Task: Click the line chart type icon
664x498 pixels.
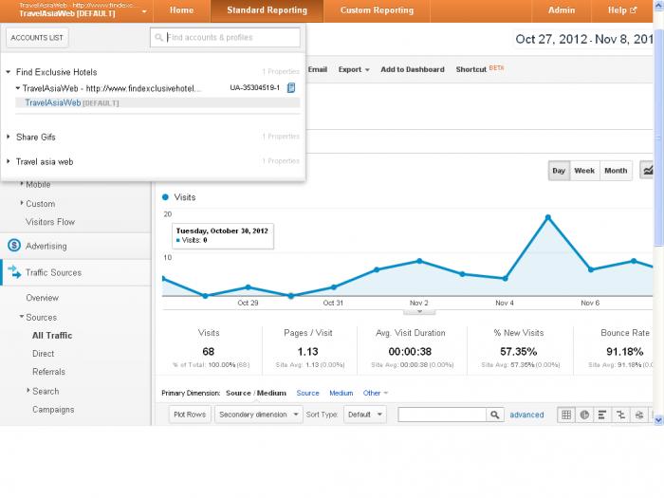Action: [x=648, y=171]
